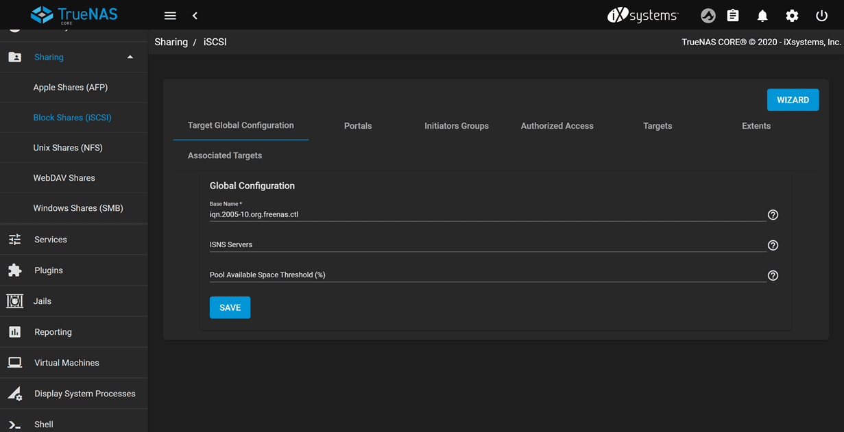Switch to the Portals tab
844x432 pixels.
pos(358,126)
